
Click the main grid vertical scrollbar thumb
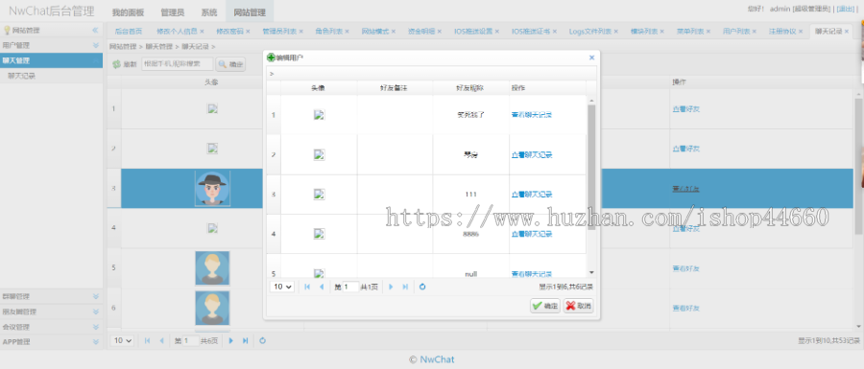coord(858,166)
